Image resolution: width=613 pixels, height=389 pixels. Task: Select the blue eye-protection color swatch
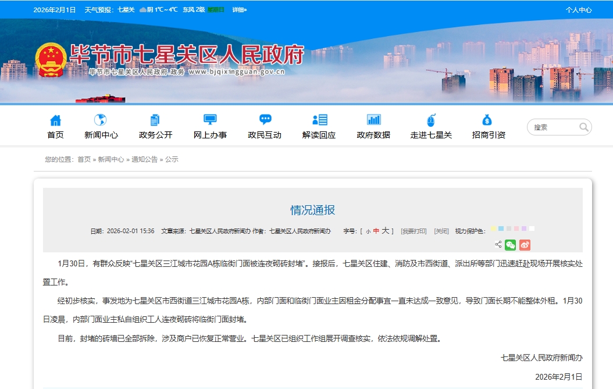point(501,229)
